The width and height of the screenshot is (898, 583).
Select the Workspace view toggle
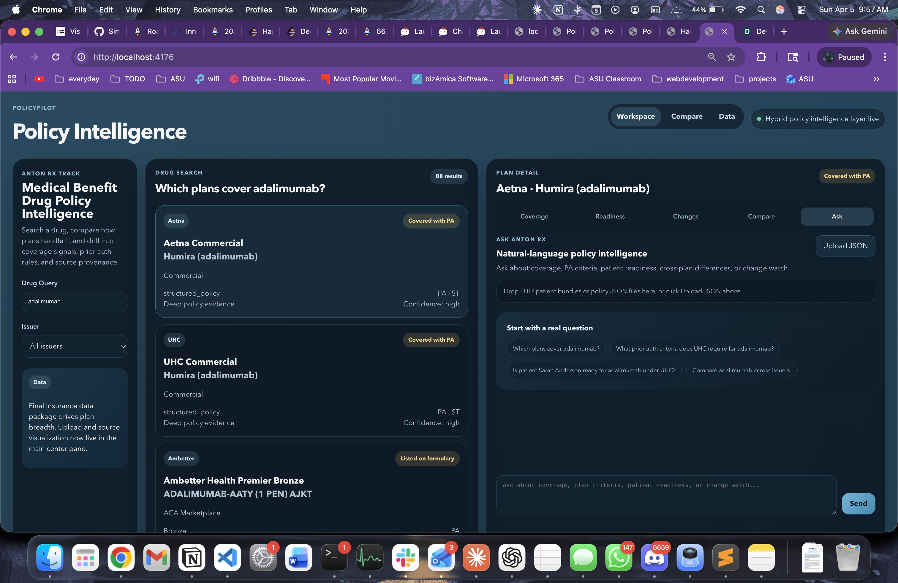tap(635, 117)
